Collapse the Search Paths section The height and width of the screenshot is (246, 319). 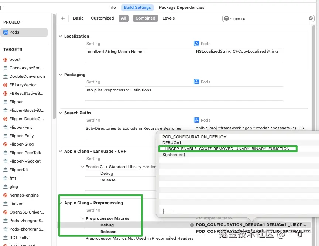(61, 113)
